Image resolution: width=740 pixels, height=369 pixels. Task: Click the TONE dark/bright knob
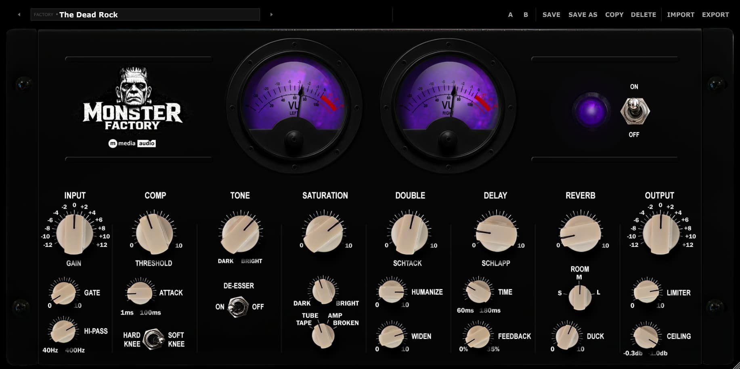[240, 234]
